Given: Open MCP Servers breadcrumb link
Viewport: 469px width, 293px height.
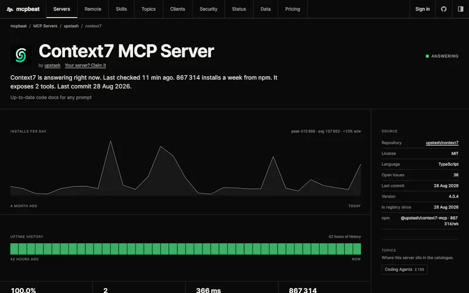Looking at the screenshot, I should click(x=45, y=26).
